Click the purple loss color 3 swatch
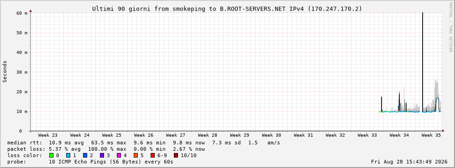The image size is (455, 168). tap(102, 156)
